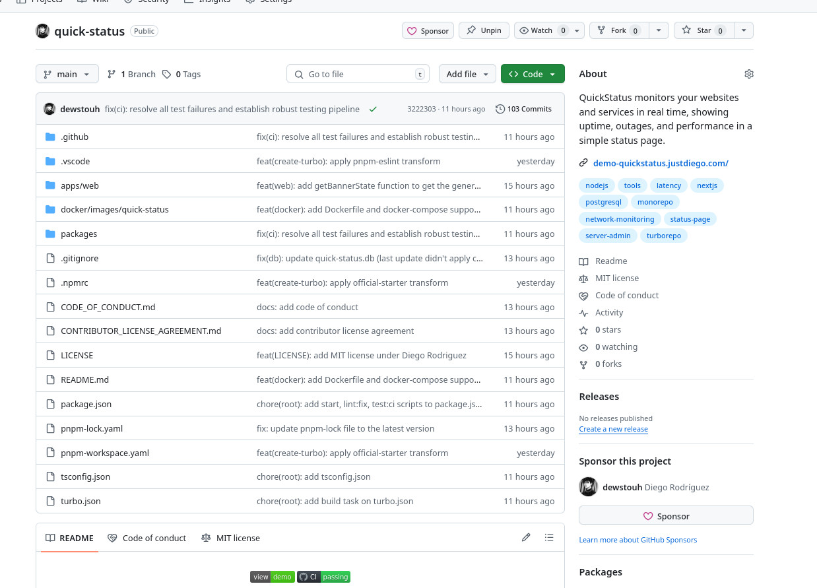The width and height of the screenshot is (817, 588).
Task: Click the README.md file icon
Action: point(50,379)
